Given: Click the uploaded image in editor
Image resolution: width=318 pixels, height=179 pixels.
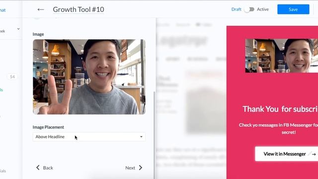Looking at the screenshot, I should (89, 77).
